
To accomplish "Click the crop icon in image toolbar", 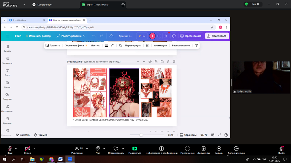I will [x=120, y=46].
